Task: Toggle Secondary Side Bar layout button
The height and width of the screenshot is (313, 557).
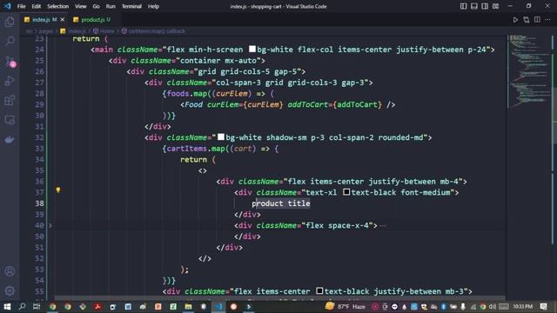Action: pos(485,6)
